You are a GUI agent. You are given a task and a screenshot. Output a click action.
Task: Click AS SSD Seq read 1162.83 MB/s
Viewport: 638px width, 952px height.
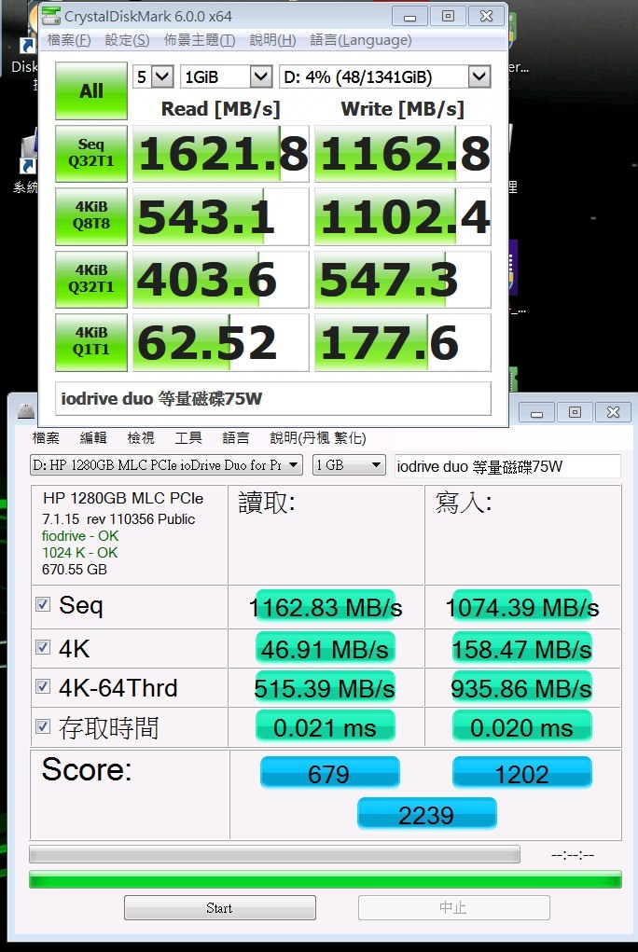326,606
